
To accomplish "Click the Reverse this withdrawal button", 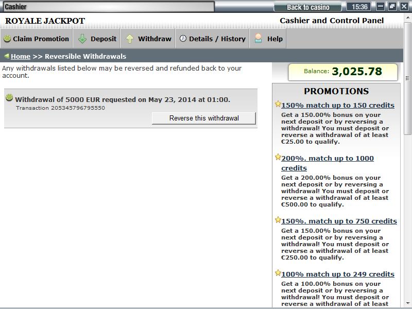I will pos(204,118).
